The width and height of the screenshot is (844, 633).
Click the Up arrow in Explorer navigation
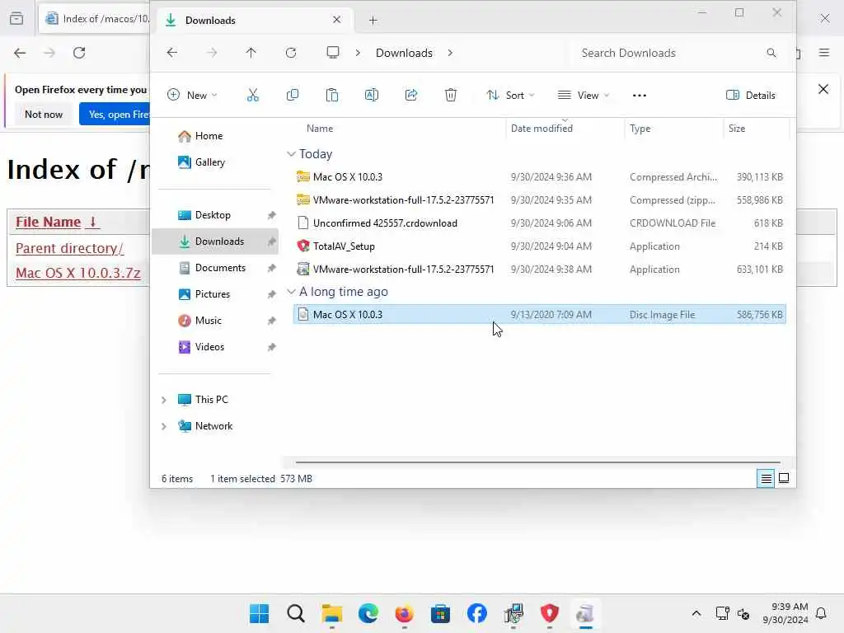point(251,53)
